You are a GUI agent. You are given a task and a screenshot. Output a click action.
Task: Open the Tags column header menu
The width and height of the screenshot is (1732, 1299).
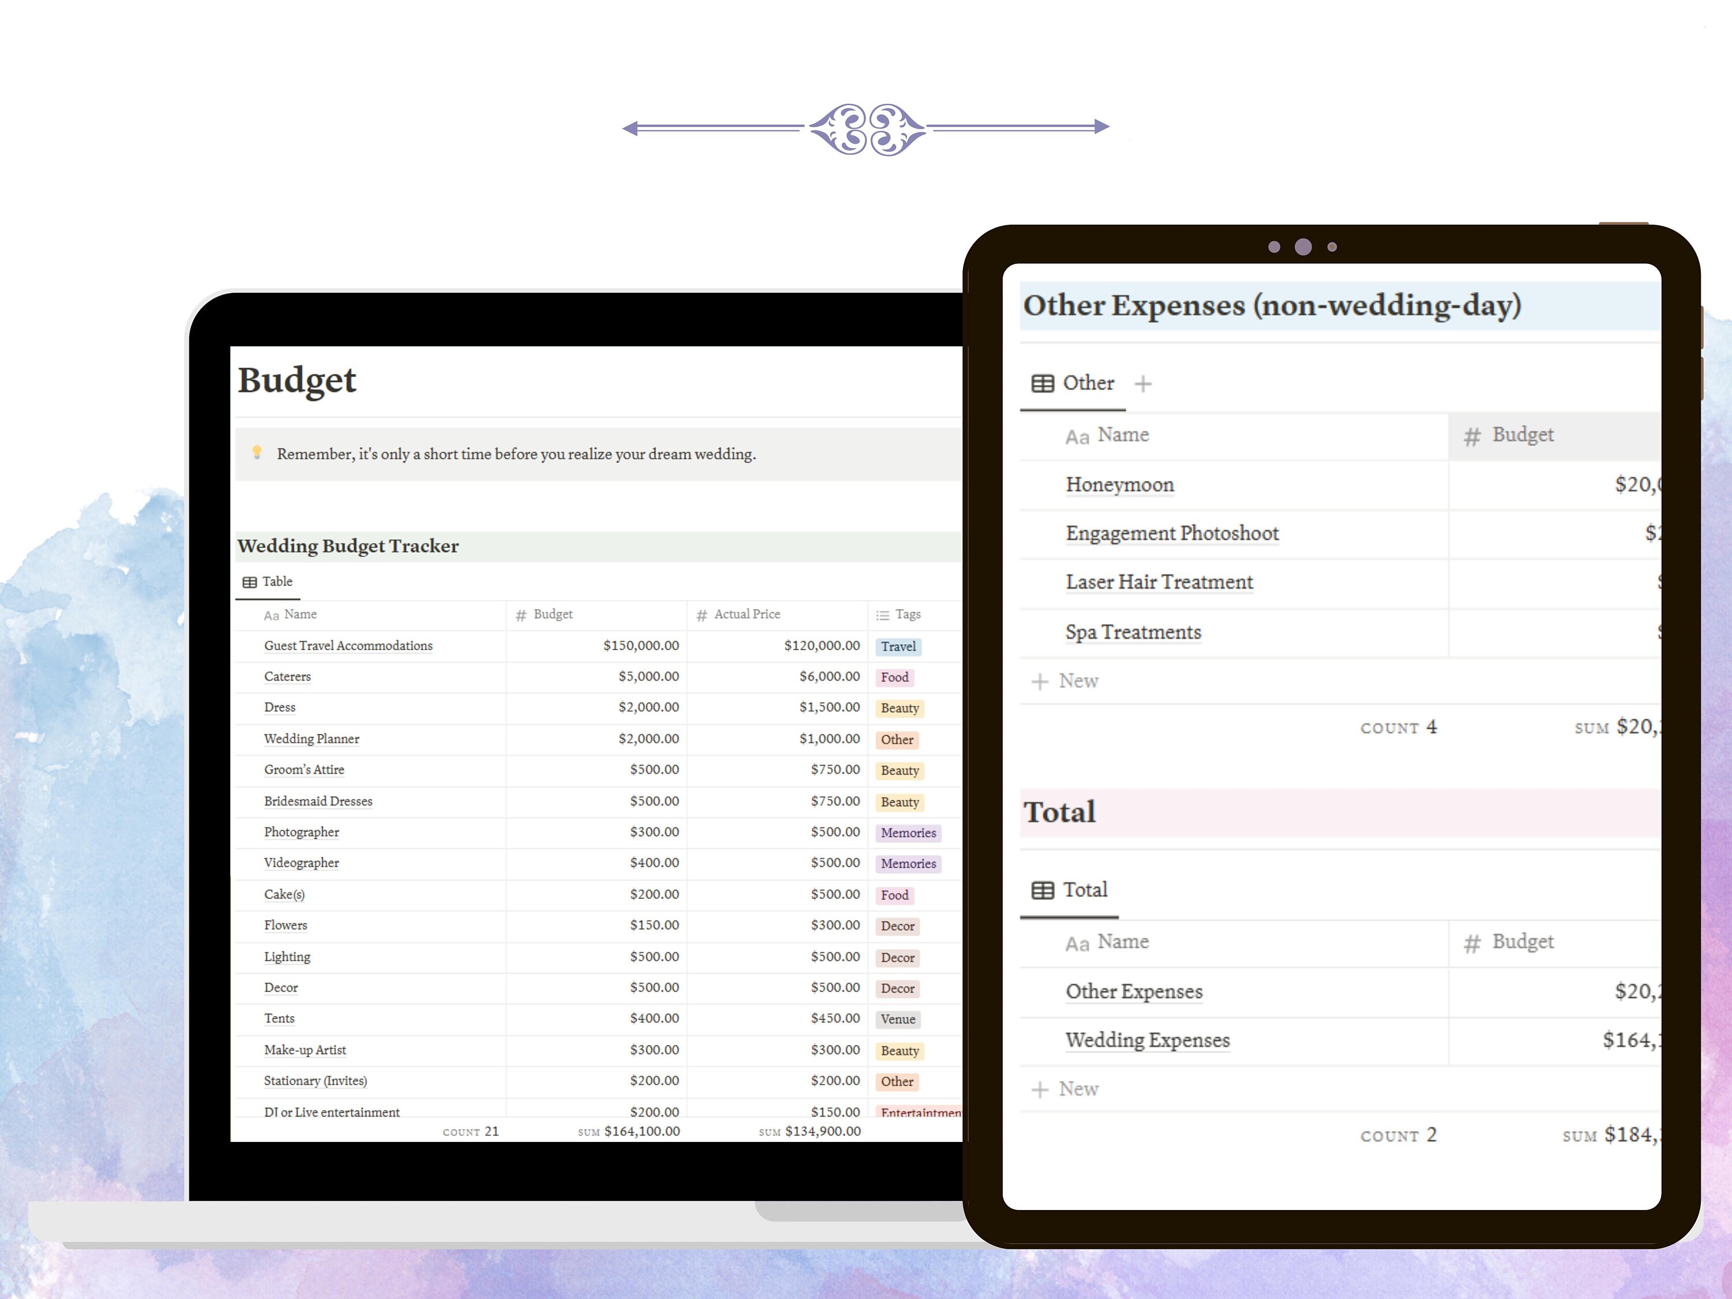pos(914,615)
